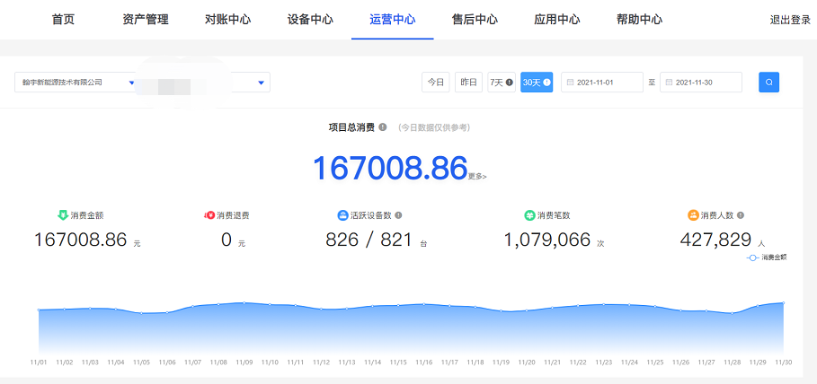Click info icon beside 活跃设备数 label

(398, 215)
